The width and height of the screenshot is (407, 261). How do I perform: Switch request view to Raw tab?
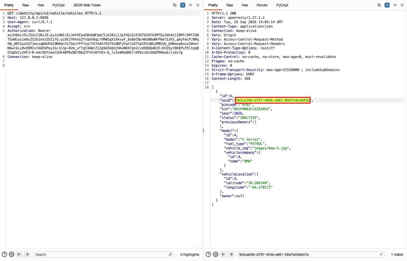click(26, 5)
